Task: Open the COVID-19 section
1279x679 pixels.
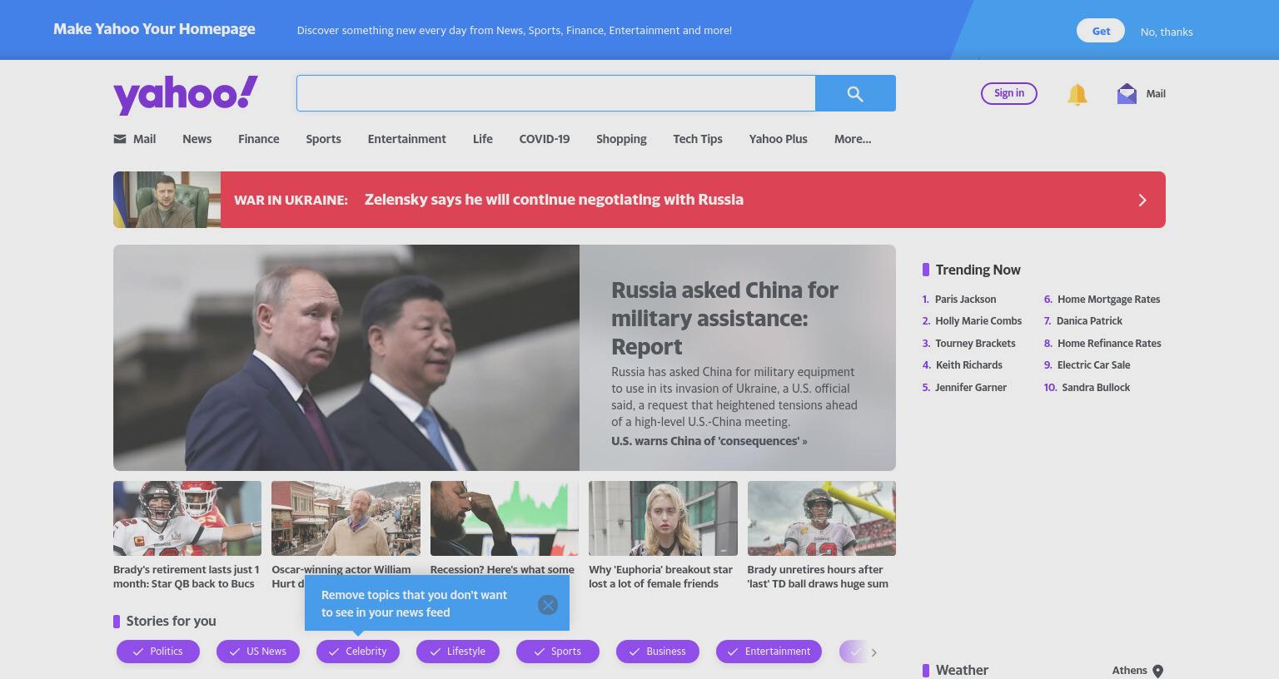Action: coord(544,139)
